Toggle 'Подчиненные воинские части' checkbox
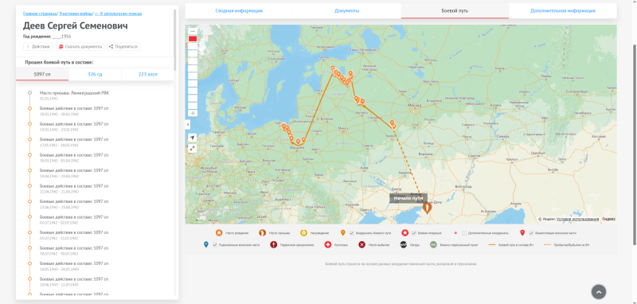Viewport: 637px width, 304px height. pyautogui.click(x=215, y=245)
